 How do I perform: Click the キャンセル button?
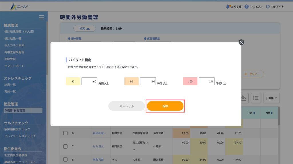coord(127,106)
